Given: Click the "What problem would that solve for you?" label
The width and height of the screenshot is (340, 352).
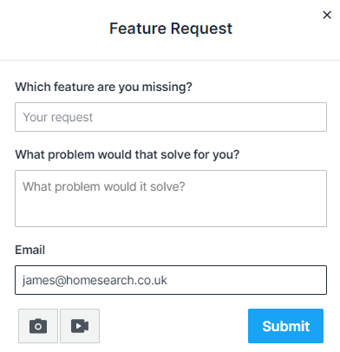Looking at the screenshot, I should 127,154.
